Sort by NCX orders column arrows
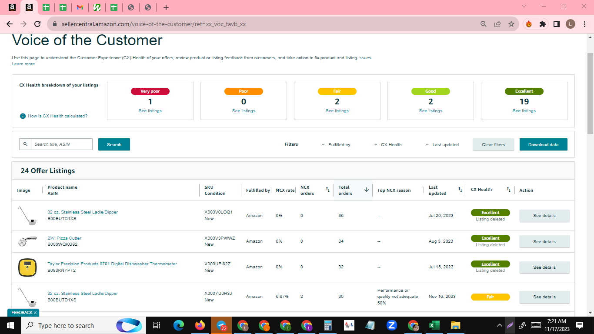Image resolution: width=594 pixels, height=334 pixels. (328, 190)
